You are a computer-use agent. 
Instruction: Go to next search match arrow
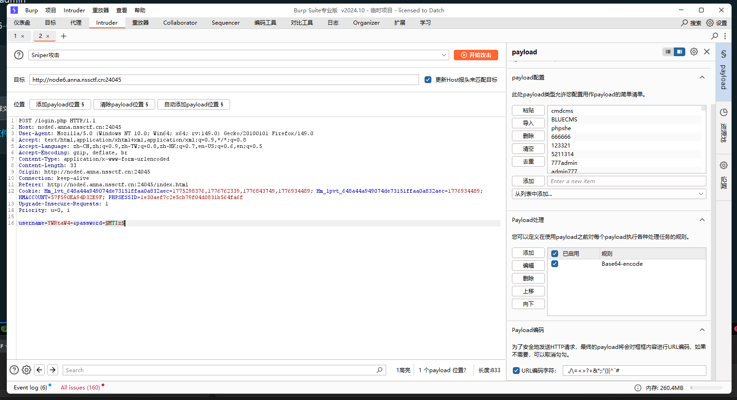tap(53, 370)
